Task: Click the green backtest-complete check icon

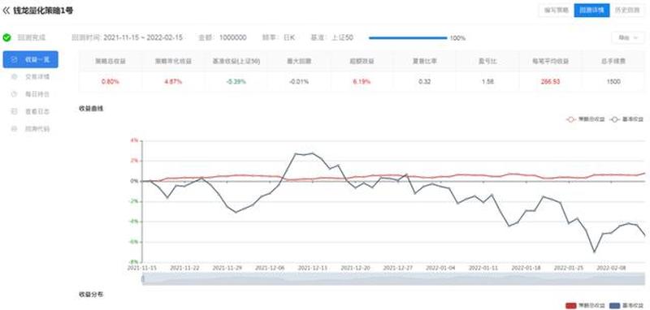Action: 6,37
